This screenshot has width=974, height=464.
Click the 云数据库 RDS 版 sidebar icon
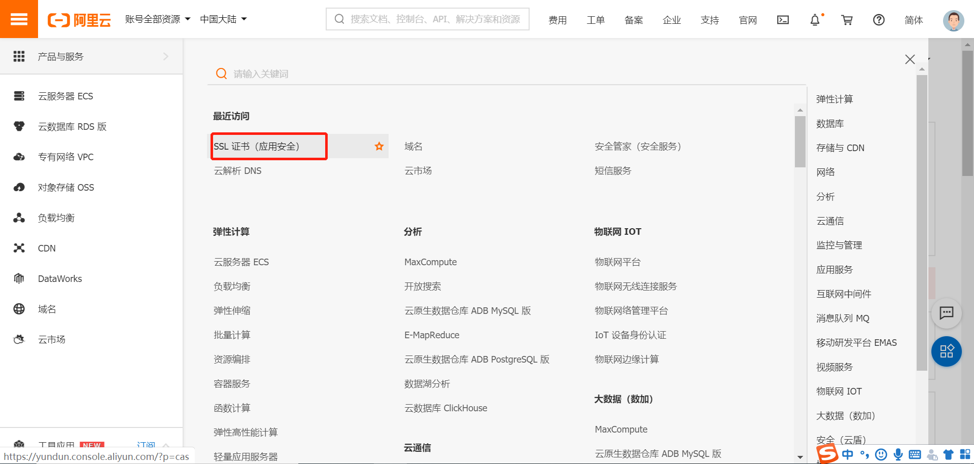click(19, 126)
